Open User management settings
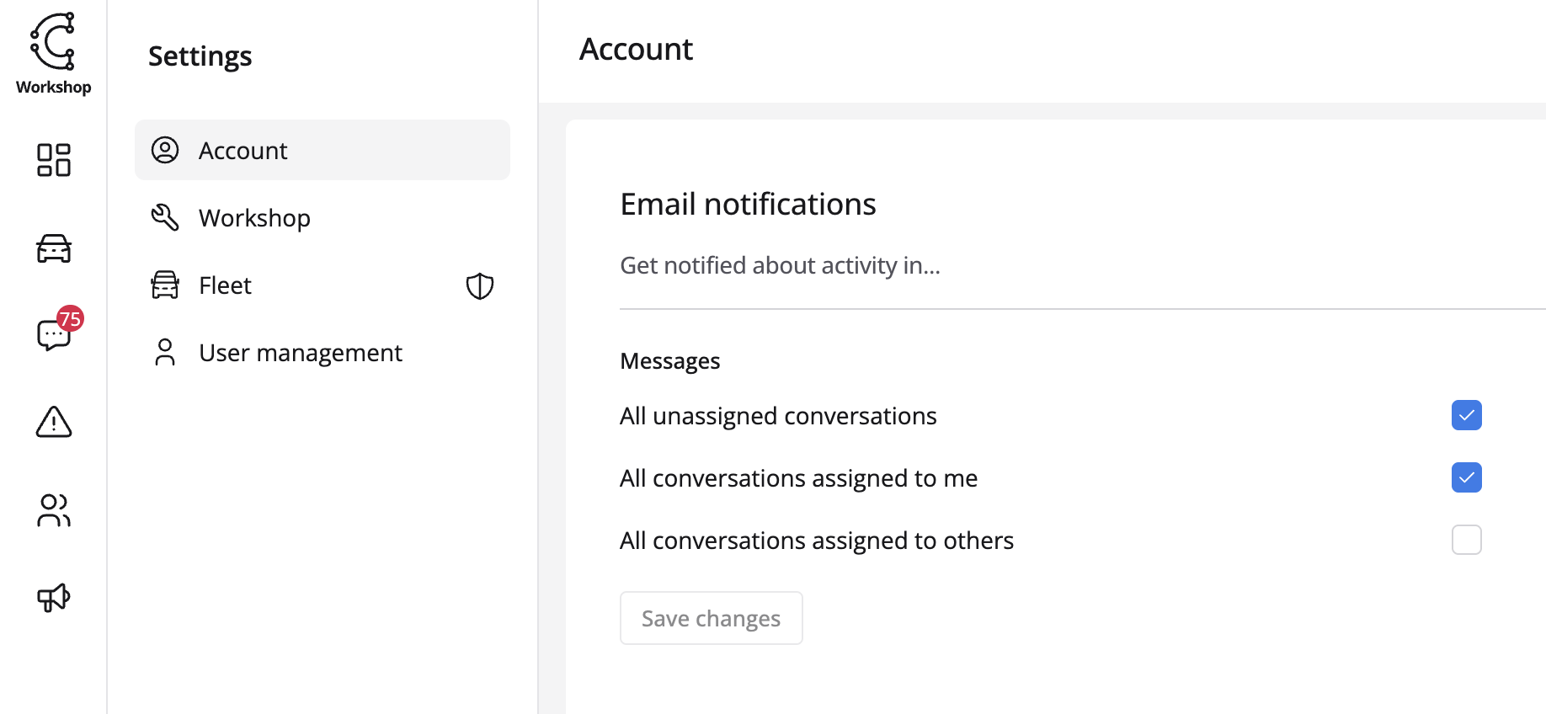 point(301,353)
